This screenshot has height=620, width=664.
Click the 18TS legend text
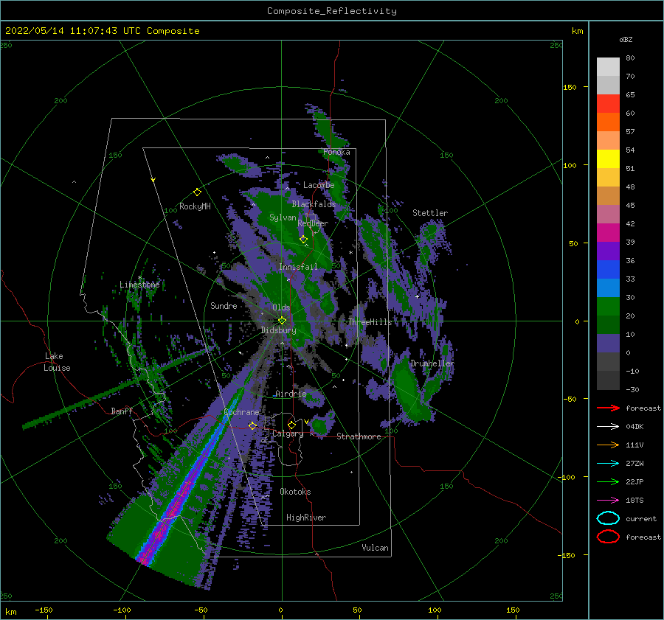coord(634,501)
